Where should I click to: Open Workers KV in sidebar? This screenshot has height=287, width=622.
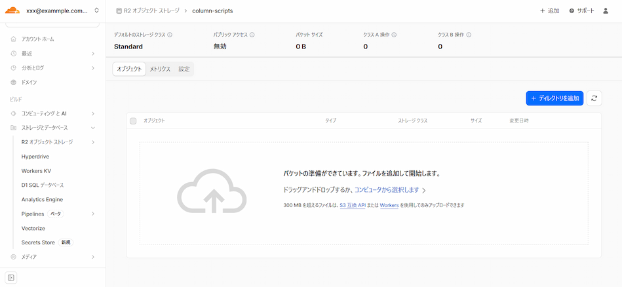coord(36,171)
